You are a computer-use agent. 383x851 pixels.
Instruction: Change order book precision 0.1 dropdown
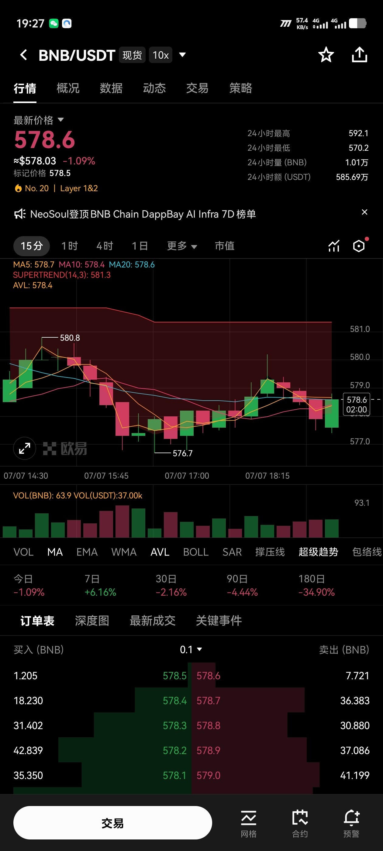(x=191, y=649)
